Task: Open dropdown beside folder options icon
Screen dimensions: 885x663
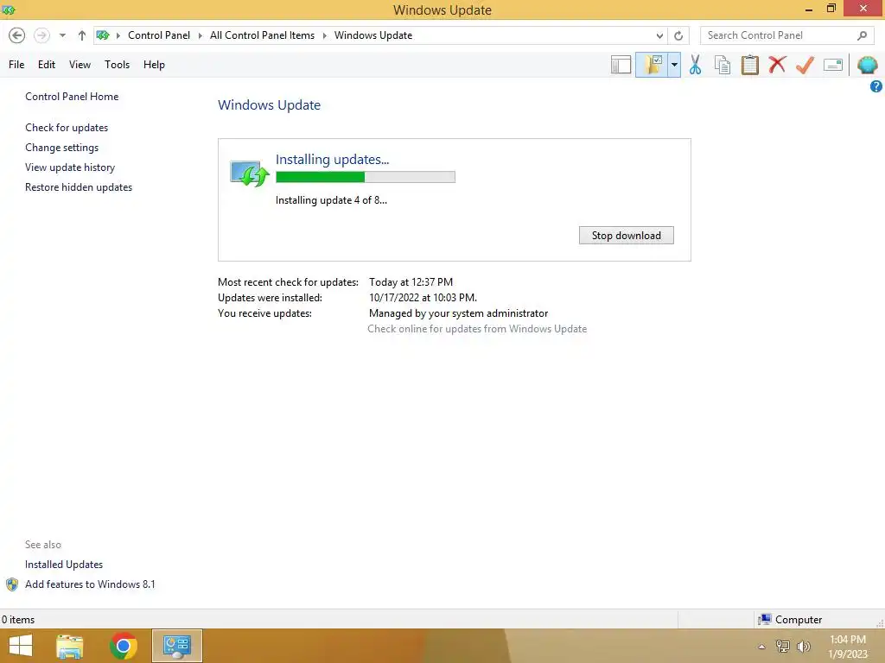Action: pyautogui.click(x=674, y=65)
